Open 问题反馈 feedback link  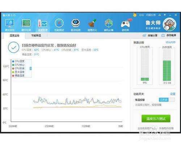(151, 15)
